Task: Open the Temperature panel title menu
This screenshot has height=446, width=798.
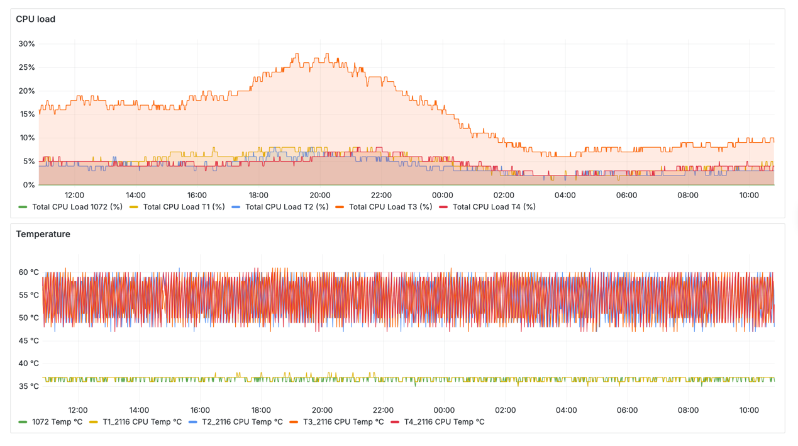Action: (x=43, y=234)
